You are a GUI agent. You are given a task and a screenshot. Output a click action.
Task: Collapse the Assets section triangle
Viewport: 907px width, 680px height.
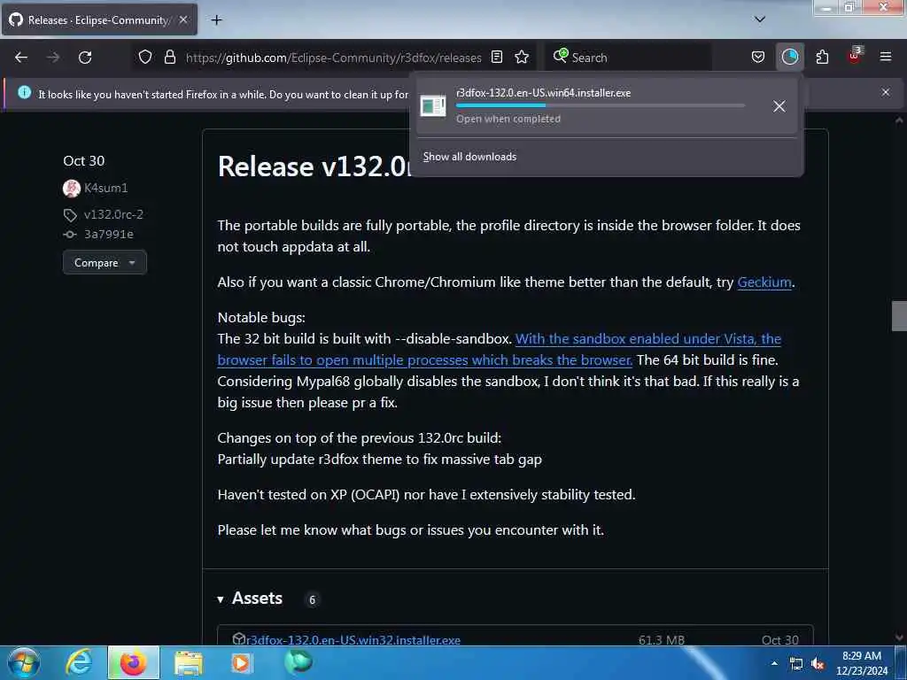(221, 599)
